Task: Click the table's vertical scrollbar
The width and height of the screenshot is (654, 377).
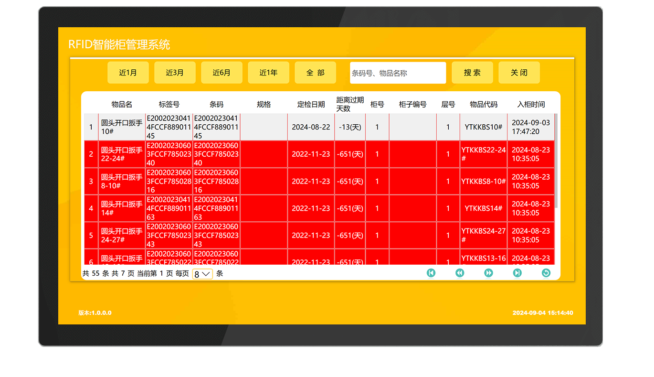Action: tap(556, 162)
